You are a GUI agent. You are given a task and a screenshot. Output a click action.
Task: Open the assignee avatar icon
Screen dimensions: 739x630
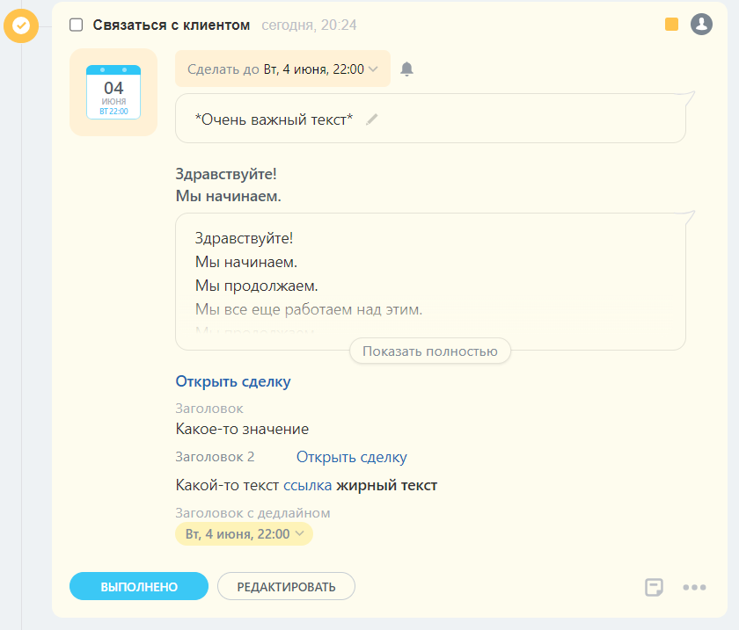pyautogui.click(x=701, y=25)
